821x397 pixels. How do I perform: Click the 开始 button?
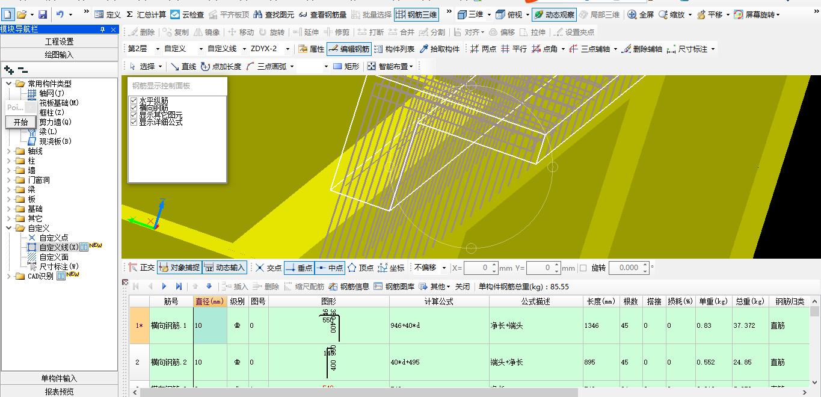pos(20,122)
